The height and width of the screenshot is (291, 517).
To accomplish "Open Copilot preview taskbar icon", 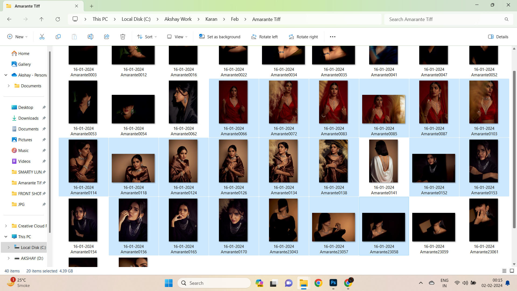I will pyautogui.click(x=259, y=283).
